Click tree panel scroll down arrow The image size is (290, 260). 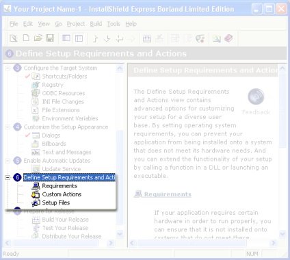tap(120, 234)
